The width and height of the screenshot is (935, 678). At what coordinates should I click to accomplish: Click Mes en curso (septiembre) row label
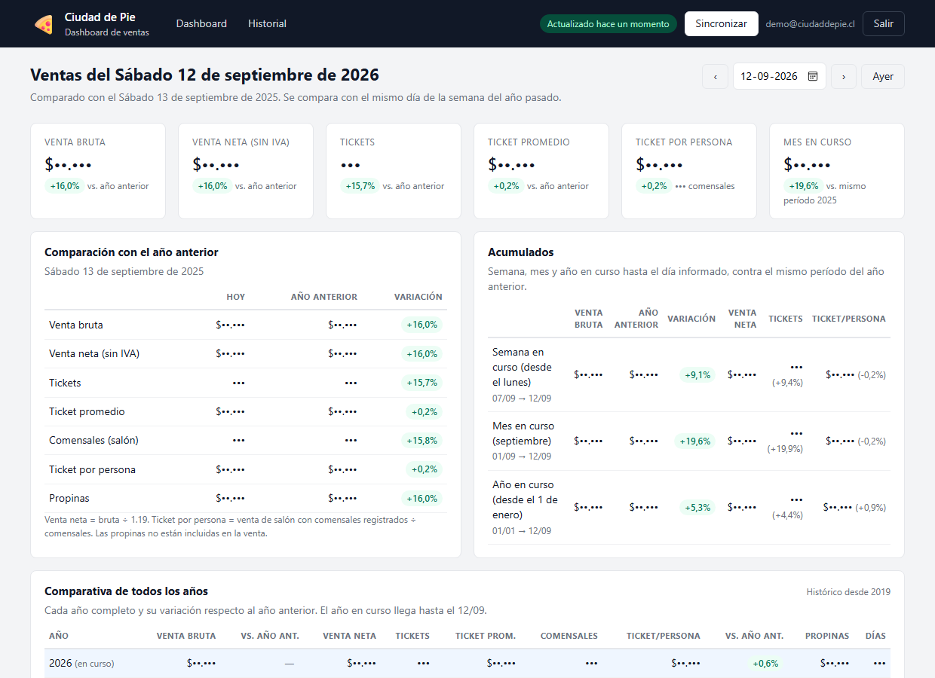[x=523, y=433]
